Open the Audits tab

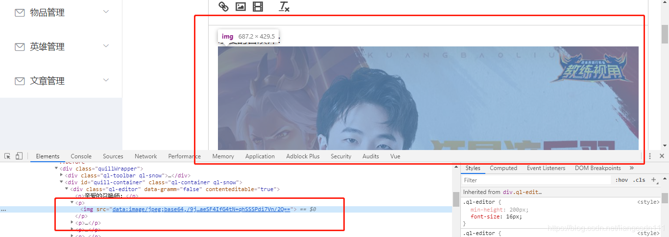click(371, 156)
